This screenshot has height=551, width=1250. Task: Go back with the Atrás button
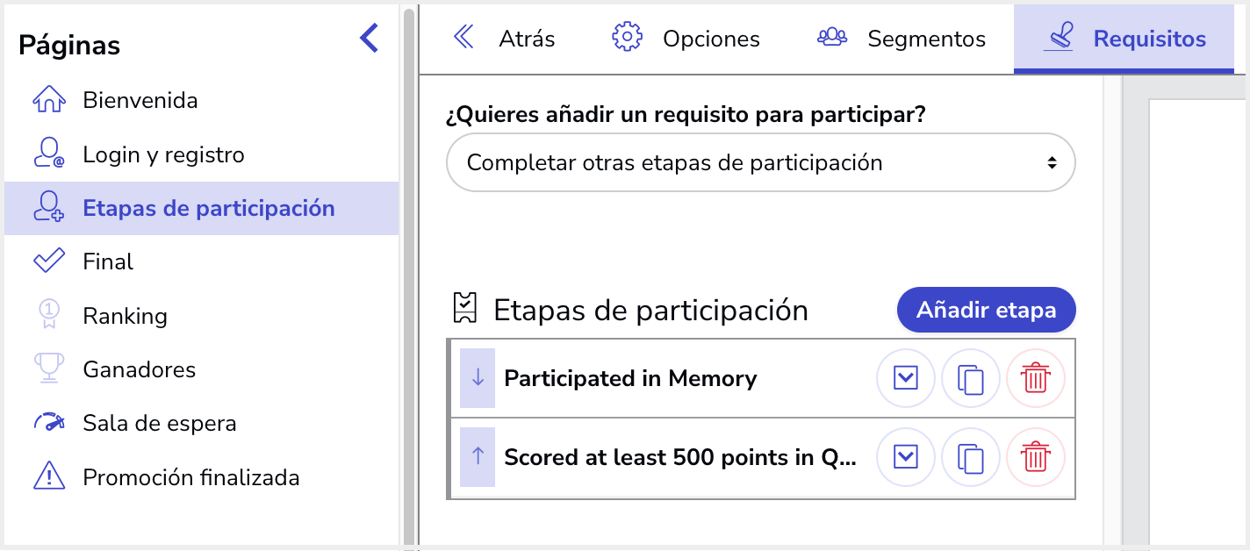point(503,39)
